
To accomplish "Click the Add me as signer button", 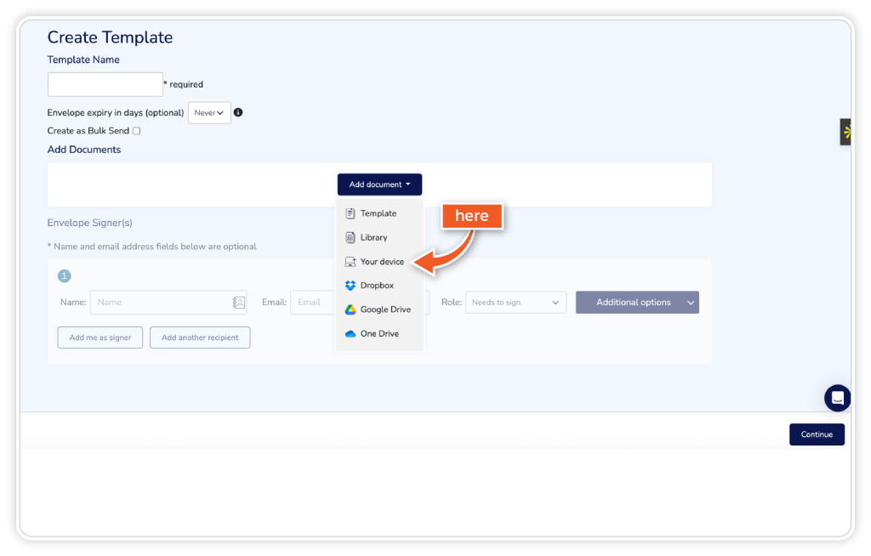I will point(100,338).
